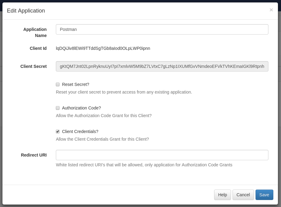Open Help for this dialog
281x207 pixels.
tap(222, 195)
